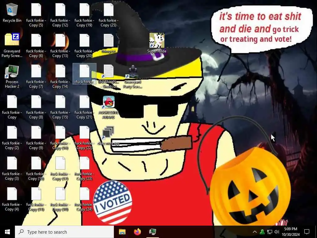Select the Process Hacker 2 shortcut
The width and height of the screenshot is (317, 238).
click(12, 77)
